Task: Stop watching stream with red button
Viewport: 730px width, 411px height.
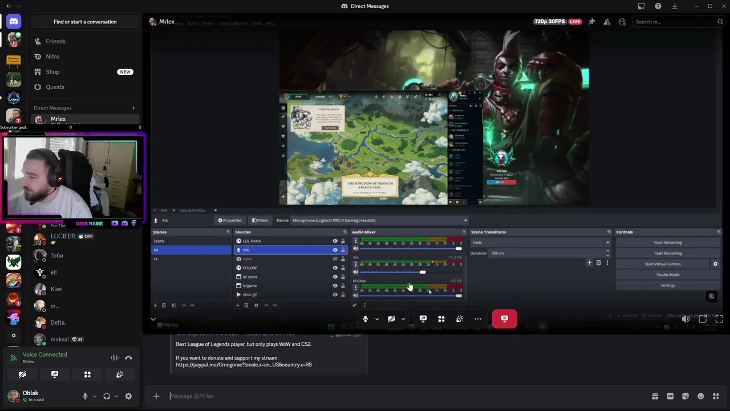Action: pyautogui.click(x=504, y=319)
